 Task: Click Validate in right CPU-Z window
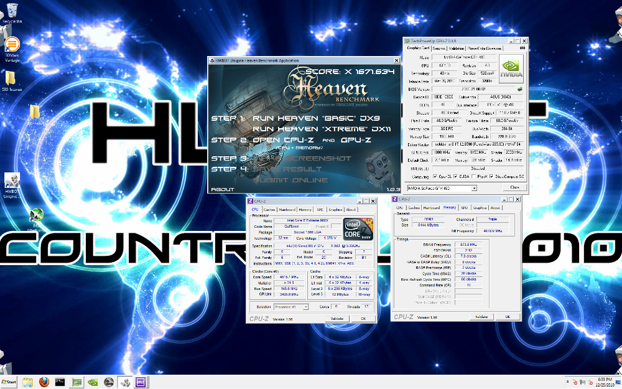[481, 317]
